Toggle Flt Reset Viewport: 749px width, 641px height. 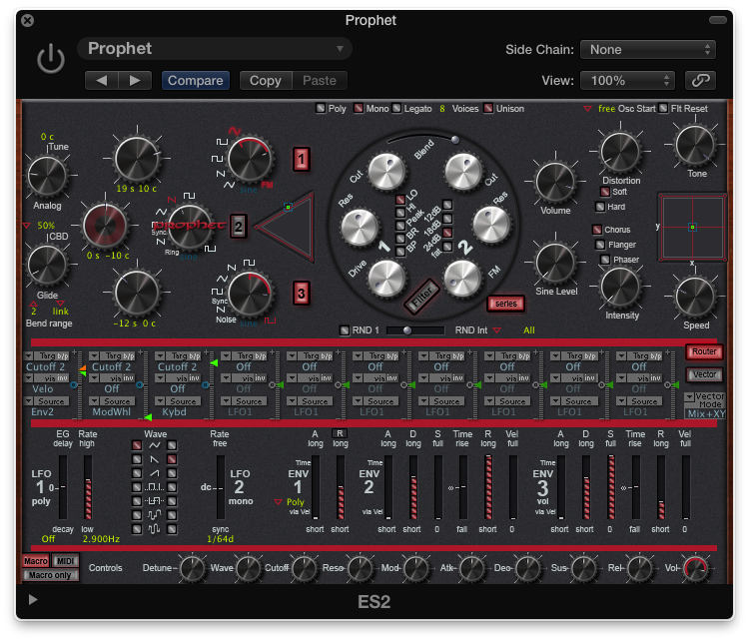pos(663,109)
